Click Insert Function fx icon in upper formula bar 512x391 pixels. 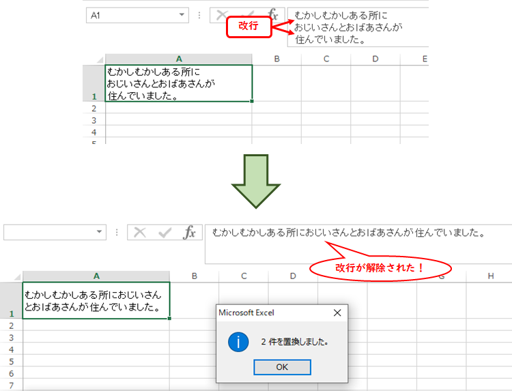(273, 15)
